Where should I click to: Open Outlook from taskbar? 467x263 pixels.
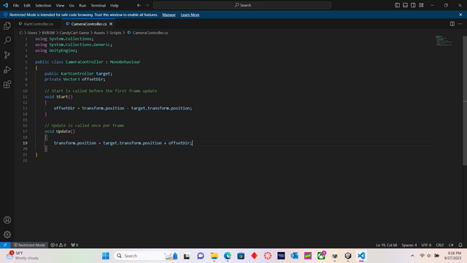click(x=295, y=256)
